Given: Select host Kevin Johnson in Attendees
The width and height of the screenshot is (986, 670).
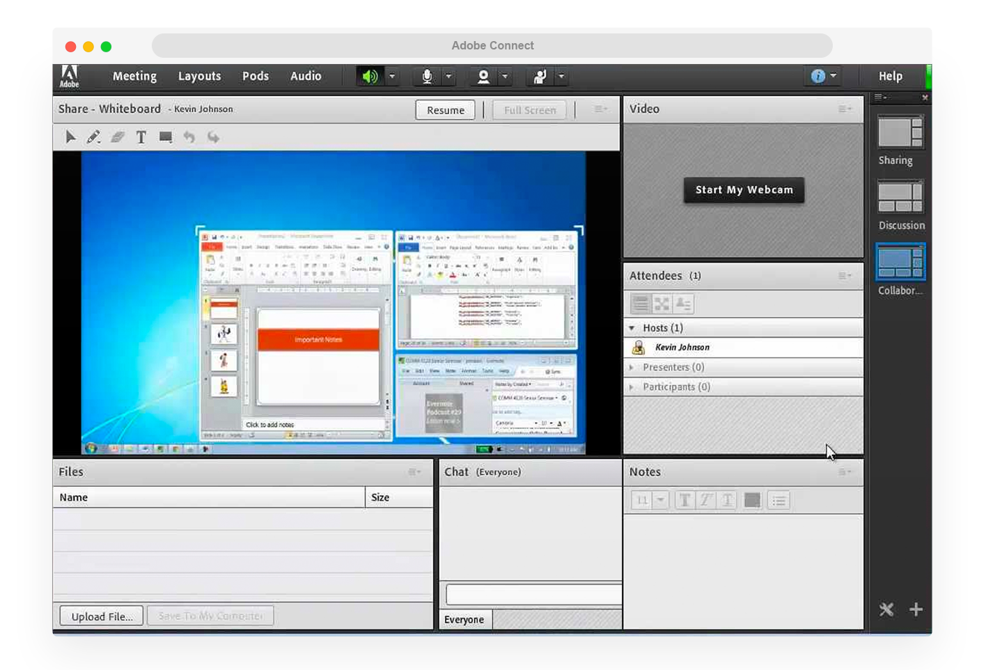Looking at the screenshot, I should coord(744,348).
